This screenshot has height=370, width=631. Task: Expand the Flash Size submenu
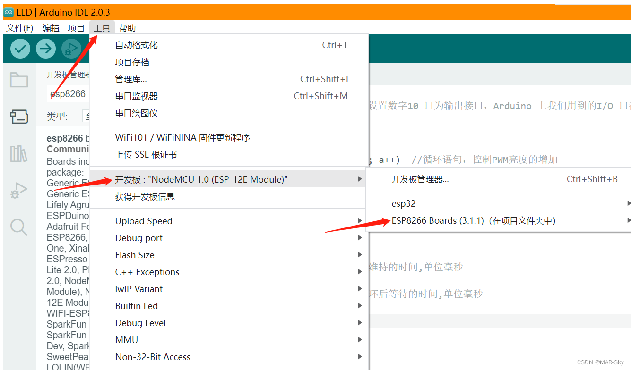pos(229,255)
